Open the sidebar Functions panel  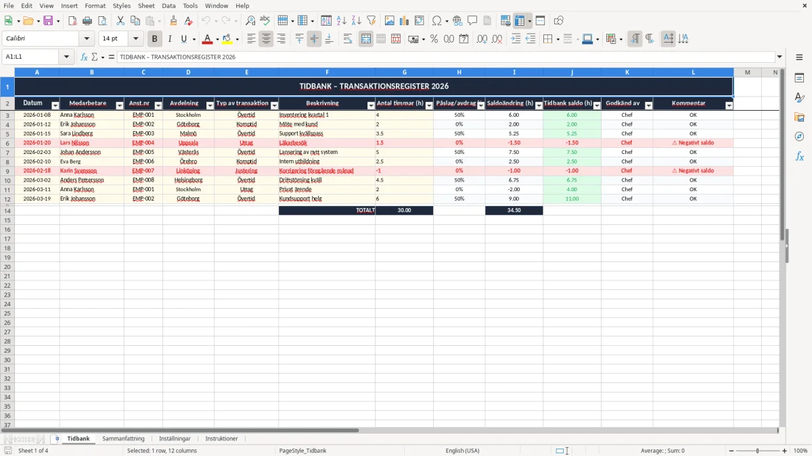click(x=799, y=156)
